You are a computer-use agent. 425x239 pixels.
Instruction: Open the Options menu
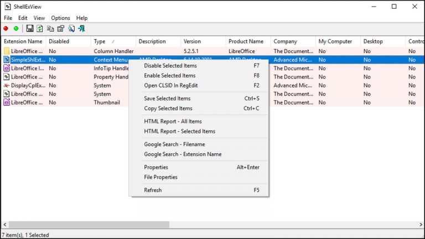click(x=60, y=18)
